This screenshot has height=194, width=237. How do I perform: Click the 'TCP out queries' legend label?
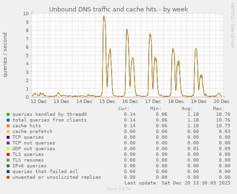tap(34, 143)
